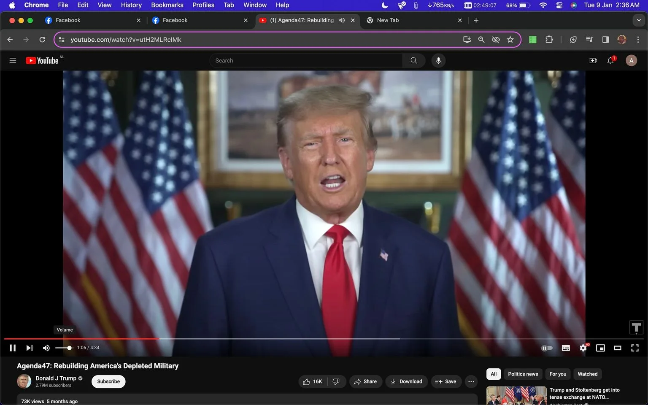
Task: Toggle the autoplay switch
Action: [x=547, y=348]
